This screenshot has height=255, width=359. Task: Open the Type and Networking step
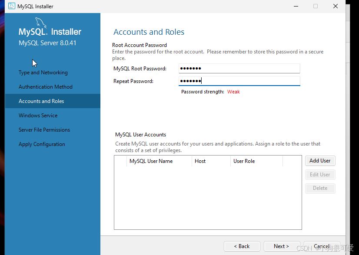point(43,73)
